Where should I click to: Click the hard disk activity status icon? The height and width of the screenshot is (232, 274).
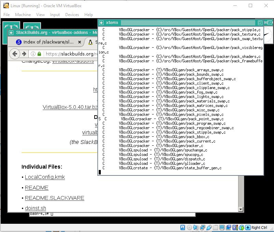point(182,228)
